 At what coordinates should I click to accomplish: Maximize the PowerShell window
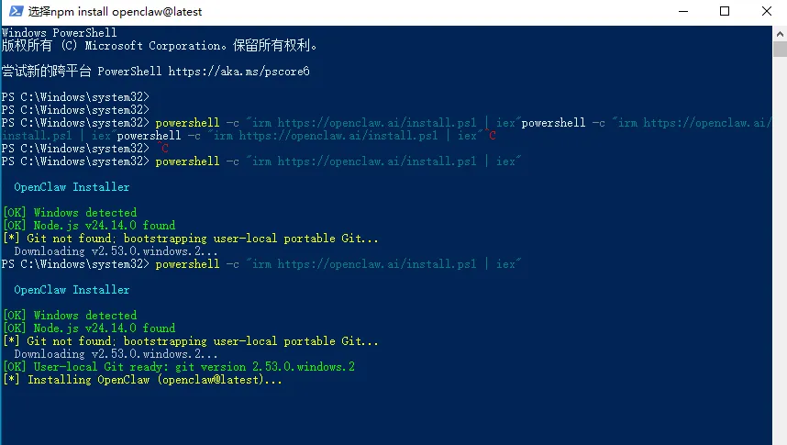pos(725,12)
